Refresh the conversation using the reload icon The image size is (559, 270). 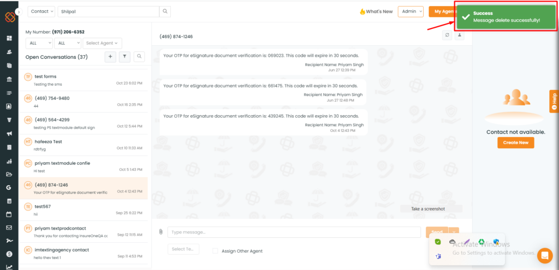click(447, 35)
